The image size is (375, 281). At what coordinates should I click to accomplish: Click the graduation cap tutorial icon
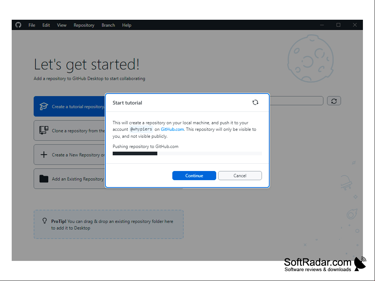point(44,106)
